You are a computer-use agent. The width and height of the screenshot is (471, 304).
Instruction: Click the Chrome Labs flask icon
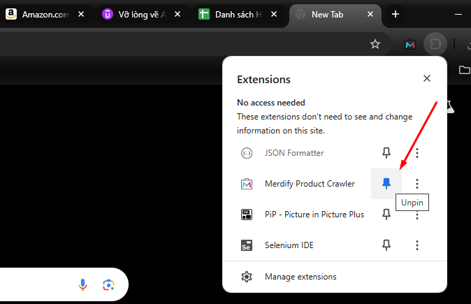coord(449,108)
